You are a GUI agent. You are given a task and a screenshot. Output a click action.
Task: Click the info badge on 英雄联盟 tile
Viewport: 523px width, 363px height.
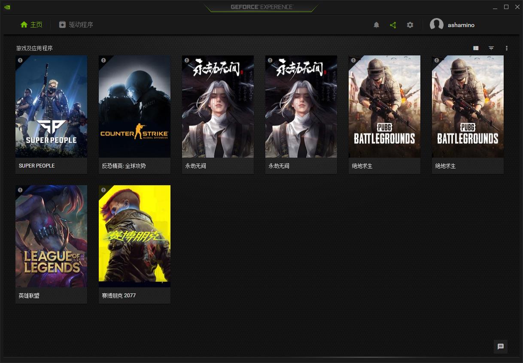tap(20, 189)
